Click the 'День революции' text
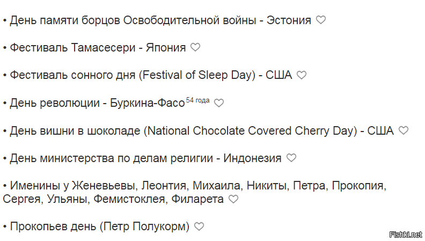The height and width of the screenshot is (241, 425). click(55, 103)
